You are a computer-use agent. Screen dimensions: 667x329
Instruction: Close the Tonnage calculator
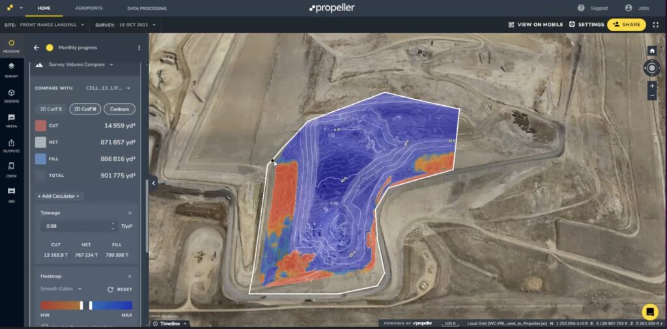pos(130,213)
